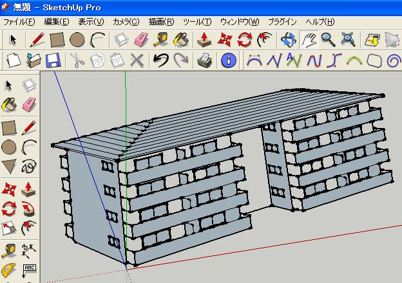Open the ファイル(F) menu
This screenshot has width=402, height=283.
pyautogui.click(x=19, y=22)
